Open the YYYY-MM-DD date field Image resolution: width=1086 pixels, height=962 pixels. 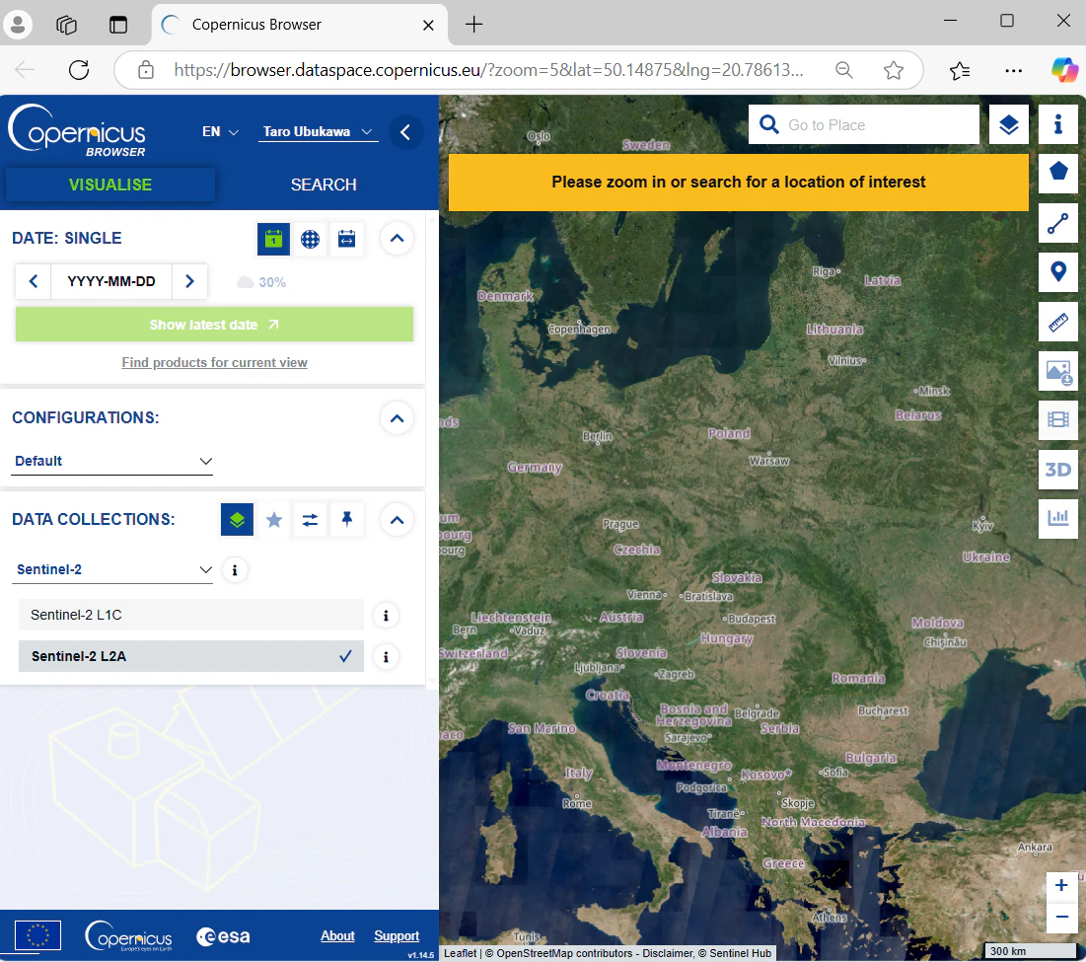pyautogui.click(x=111, y=281)
